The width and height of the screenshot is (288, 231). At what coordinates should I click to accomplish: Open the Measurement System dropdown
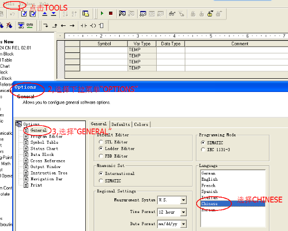coord(183,200)
